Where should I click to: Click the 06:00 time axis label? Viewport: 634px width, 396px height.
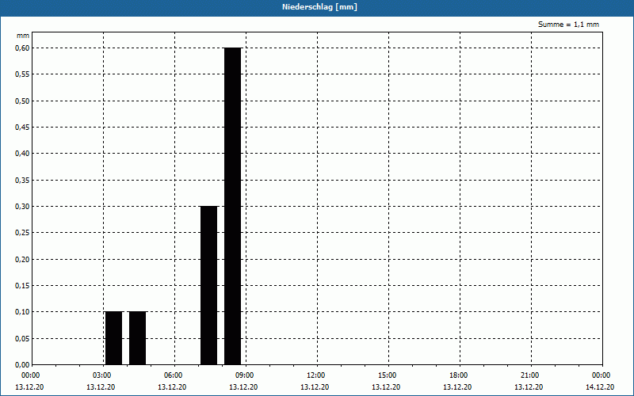pos(174,375)
